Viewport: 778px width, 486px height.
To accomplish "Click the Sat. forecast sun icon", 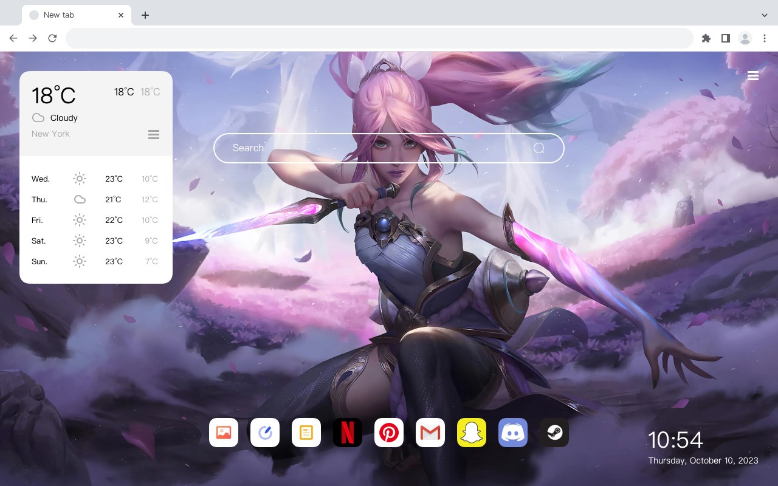I will click(x=80, y=241).
